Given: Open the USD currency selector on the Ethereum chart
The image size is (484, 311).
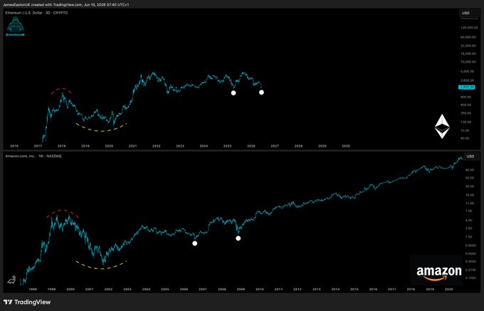Looking at the screenshot, I should click(468, 13).
